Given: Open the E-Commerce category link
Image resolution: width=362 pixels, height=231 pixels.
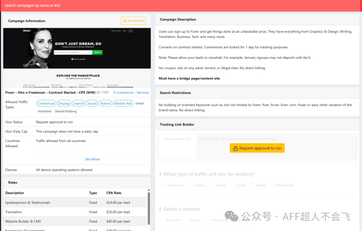Looking at the screenshot, I should coord(123,93).
